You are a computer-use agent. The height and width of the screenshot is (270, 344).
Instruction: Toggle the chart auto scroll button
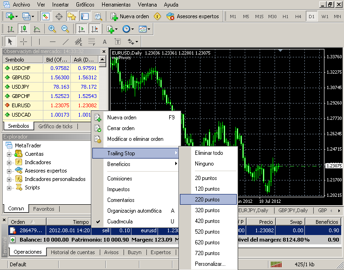point(82,29)
